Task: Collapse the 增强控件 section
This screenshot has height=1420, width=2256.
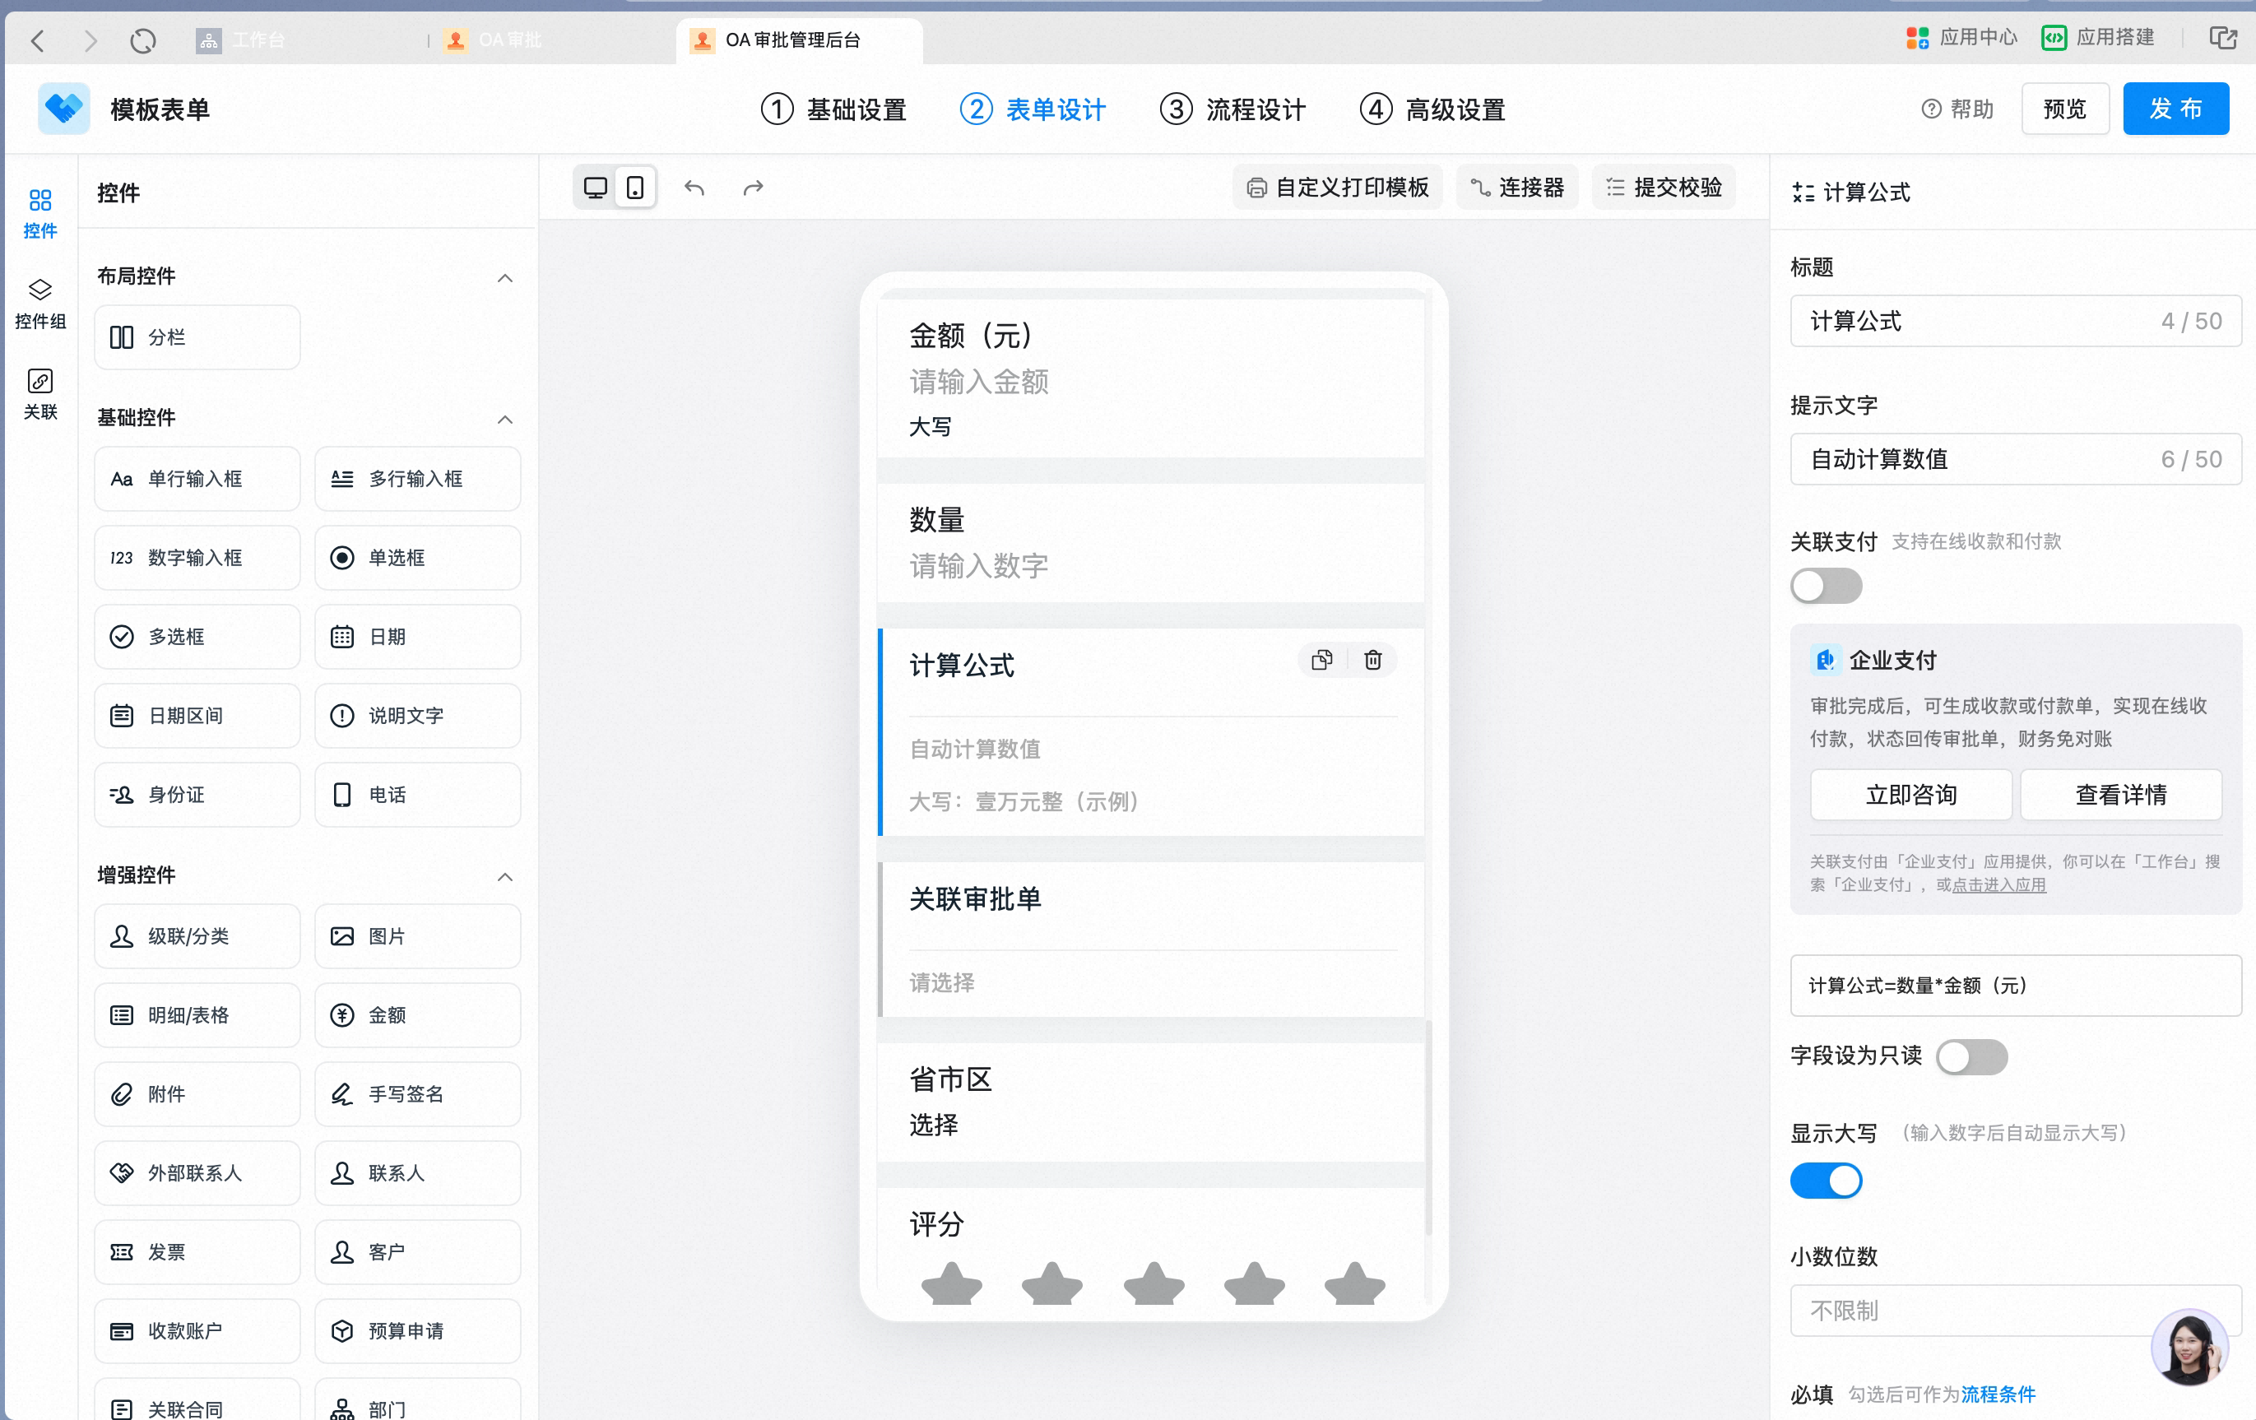Action: (x=505, y=877)
